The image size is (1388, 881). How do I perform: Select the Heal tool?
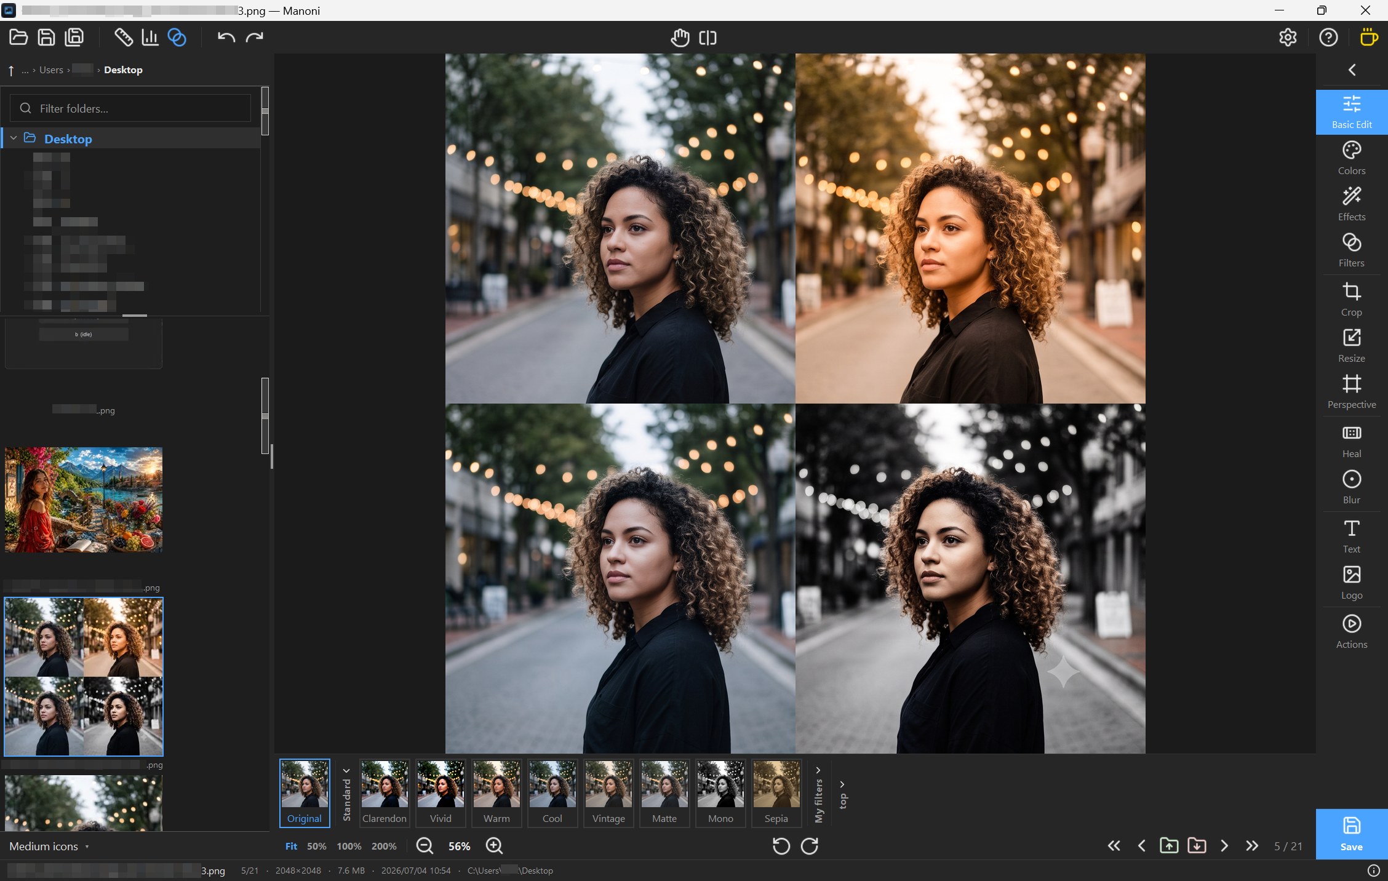point(1352,441)
